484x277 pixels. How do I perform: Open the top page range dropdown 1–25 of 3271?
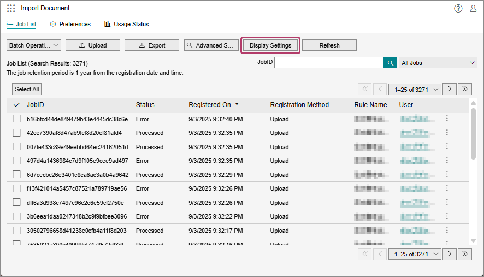click(x=415, y=90)
